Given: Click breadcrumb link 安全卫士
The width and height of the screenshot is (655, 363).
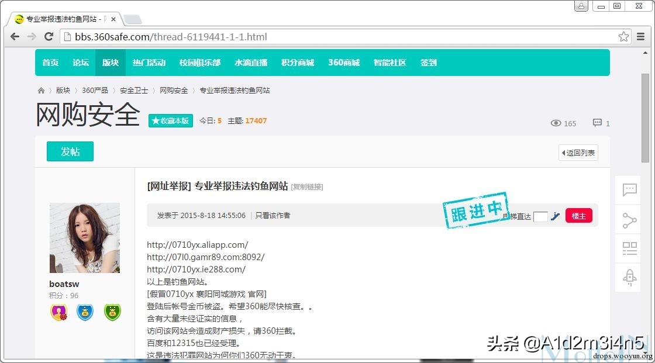Looking at the screenshot, I should coord(134,90).
